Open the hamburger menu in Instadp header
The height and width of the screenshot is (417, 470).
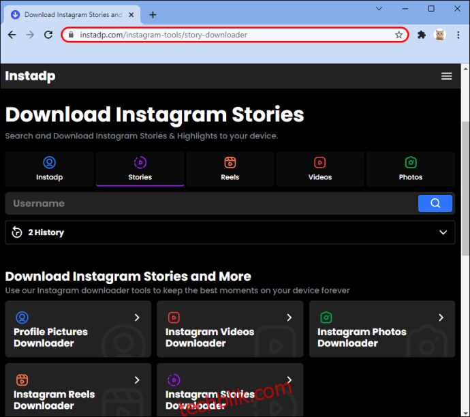(x=446, y=76)
